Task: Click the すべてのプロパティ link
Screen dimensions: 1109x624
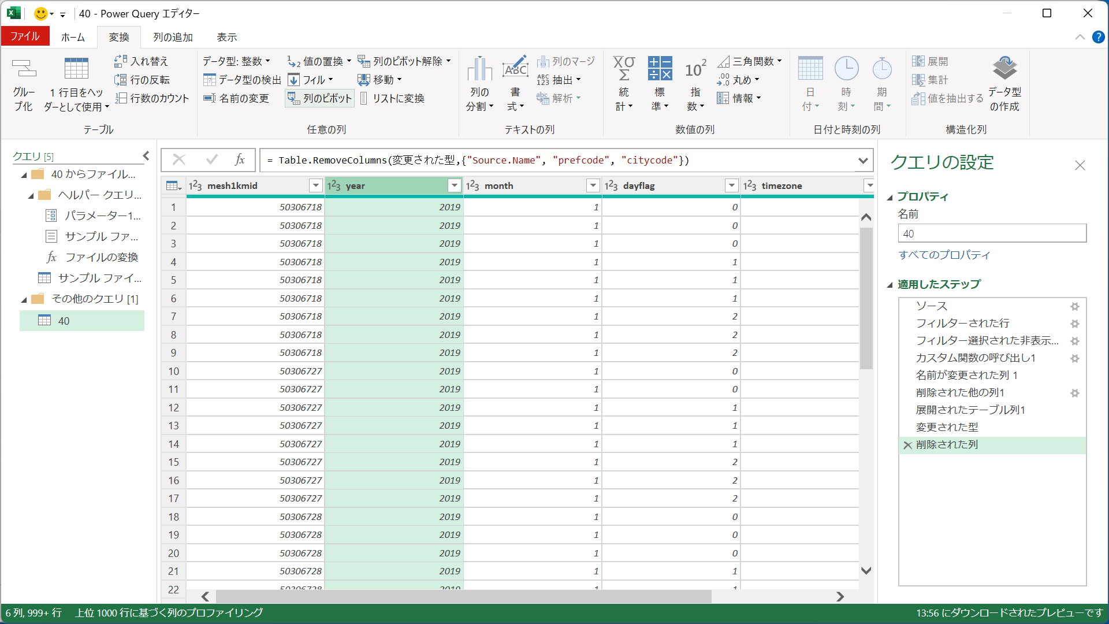Action: click(944, 255)
